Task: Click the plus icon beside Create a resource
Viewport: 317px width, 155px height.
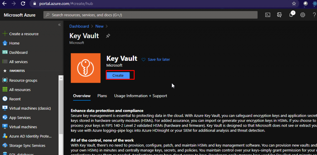Action: click(x=5, y=34)
